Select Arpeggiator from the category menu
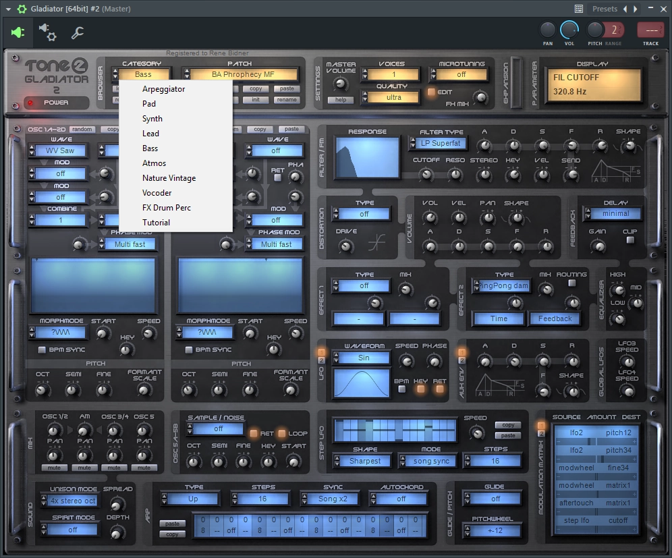Viewport: 672px width, 558px height. pos(164,88)
